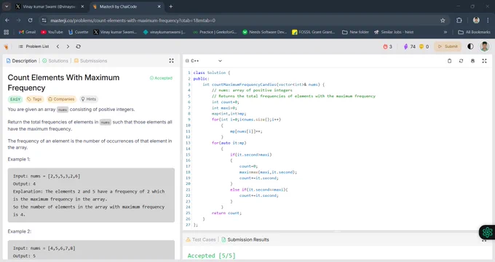Open the New folder bookmark folder
This screenshot has width=495, height=262.
tap(355, 32)
